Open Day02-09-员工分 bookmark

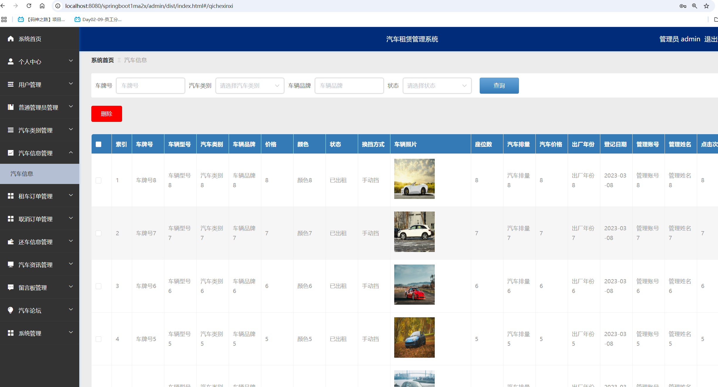coord(98,19)
